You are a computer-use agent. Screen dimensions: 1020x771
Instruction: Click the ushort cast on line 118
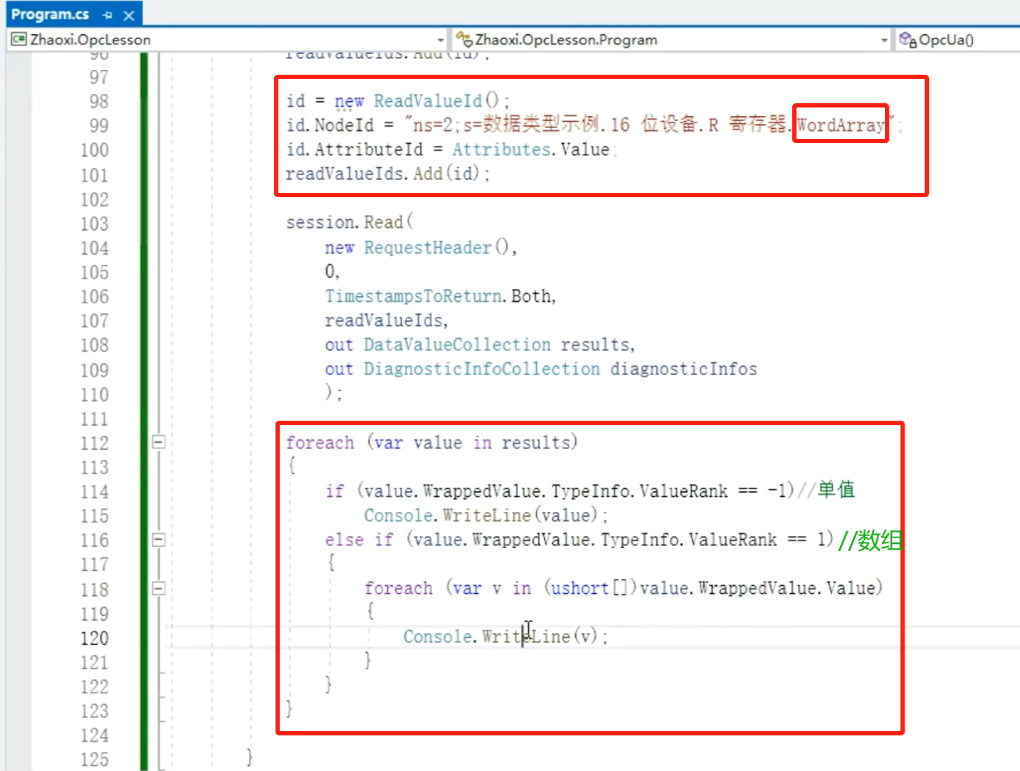(x=579, y=588)
